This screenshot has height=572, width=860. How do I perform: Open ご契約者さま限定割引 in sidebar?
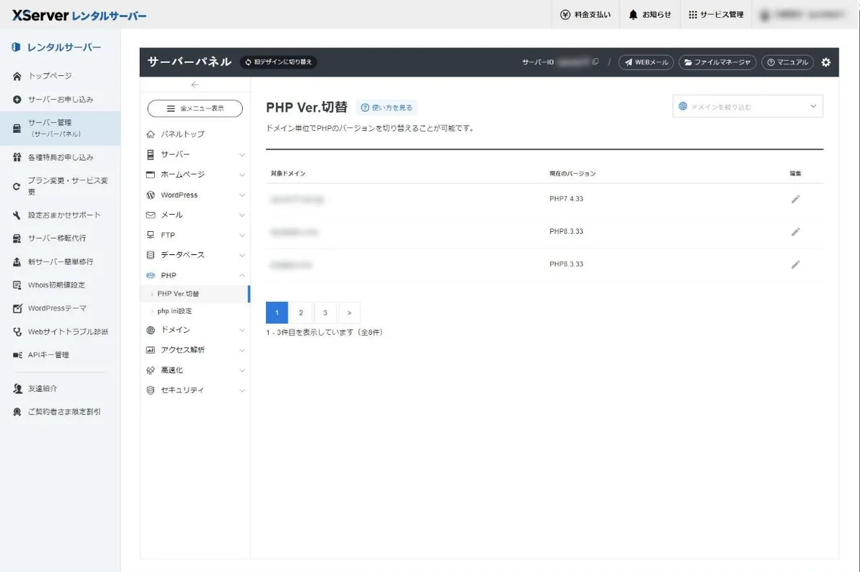tap(60, 412)
